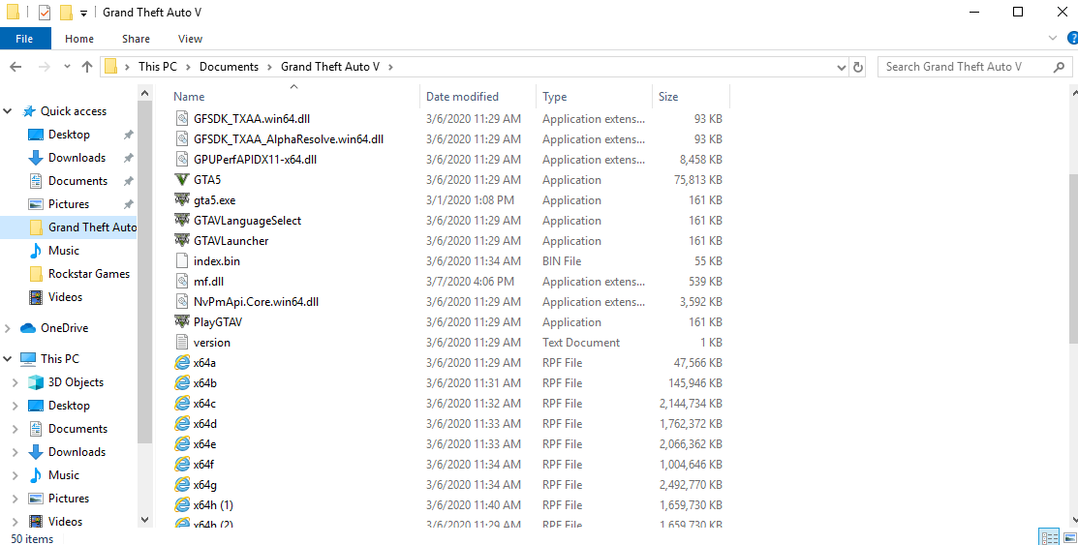The height and width of the screenshot is (545, 1078).
Task: Select the mf.dll file icon
Action: pos(181,282)
